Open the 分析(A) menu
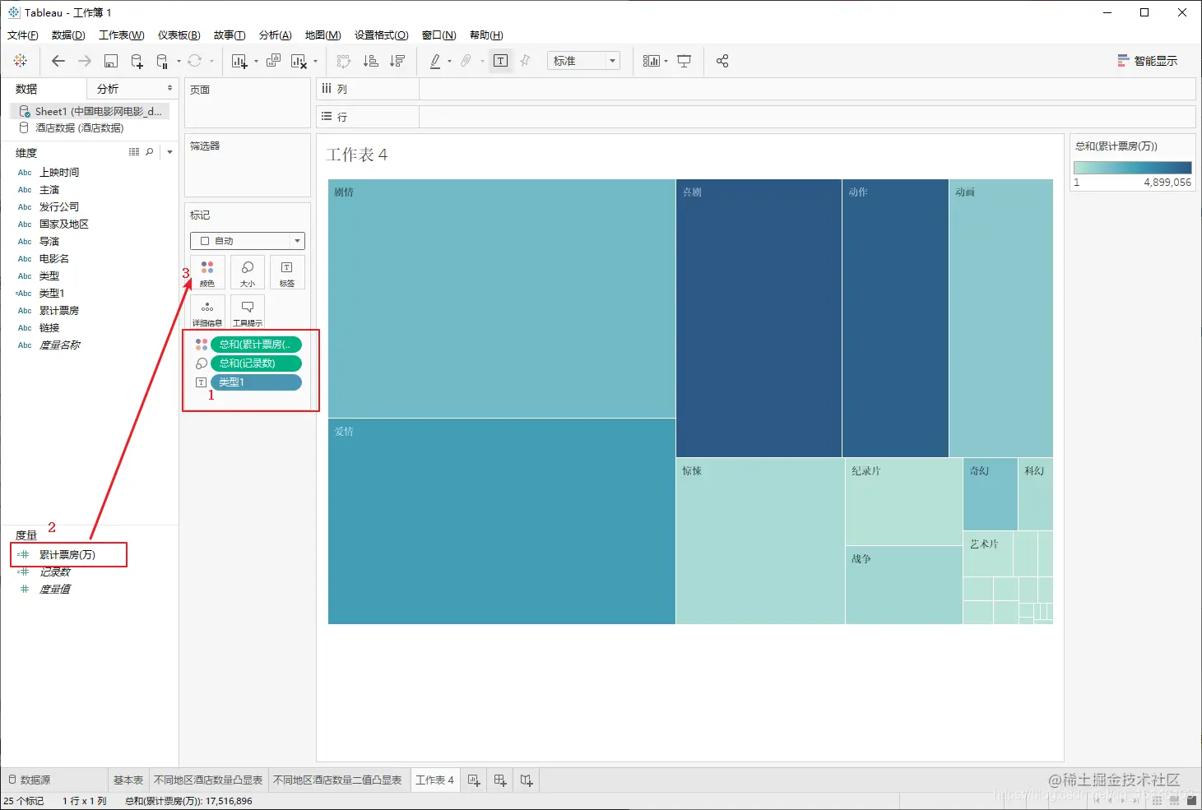 (x=276, y=35)
